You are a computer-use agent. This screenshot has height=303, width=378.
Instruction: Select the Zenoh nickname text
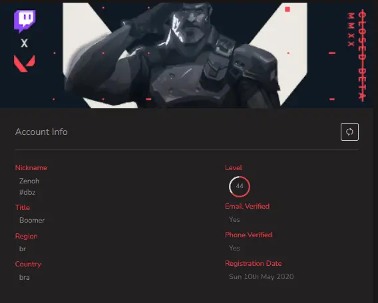[x=29, y=181]
